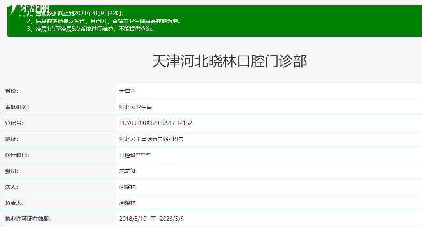This screenshot has height=227, width=422.
Task: Click notice line 2 about 卫生健康委数据
Action: coord(104,21)
